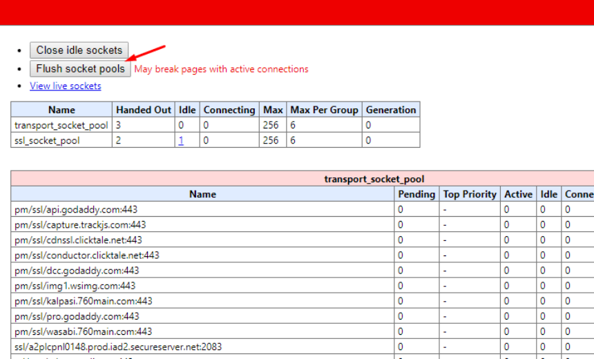Click the Name header of the summary table
The image size is (594, 359).
(x=61, y=110)
